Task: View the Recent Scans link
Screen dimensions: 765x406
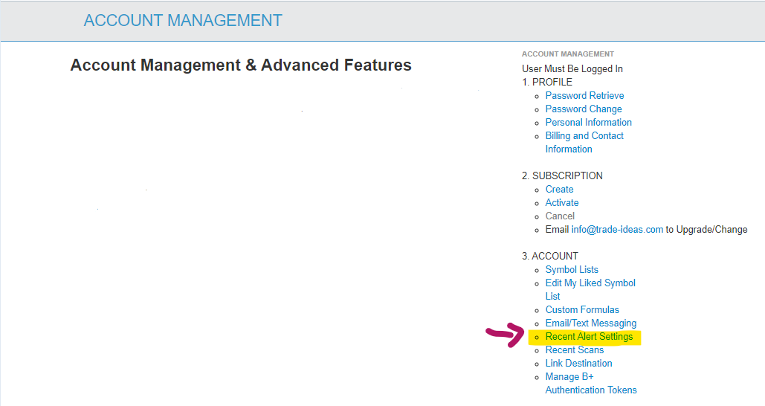Action: coord(575,350)
